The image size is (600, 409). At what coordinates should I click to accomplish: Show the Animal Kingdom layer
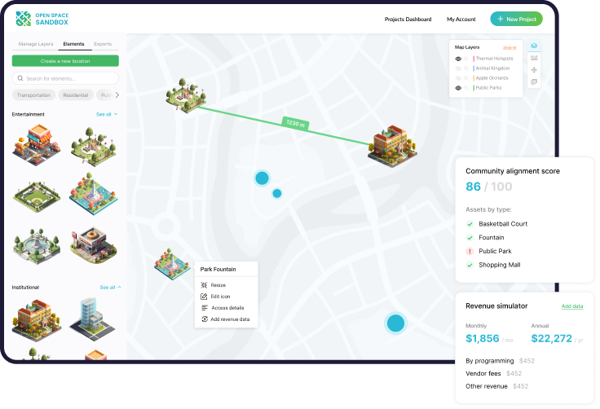[458, 68]
